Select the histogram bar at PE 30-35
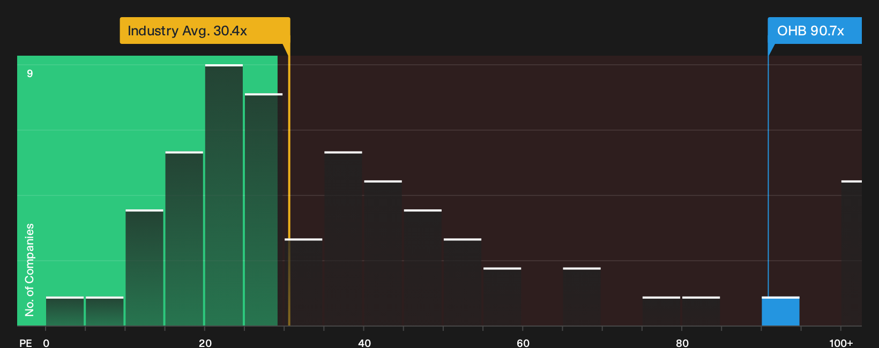Screen dimensions: 879x348 [303, 282]
